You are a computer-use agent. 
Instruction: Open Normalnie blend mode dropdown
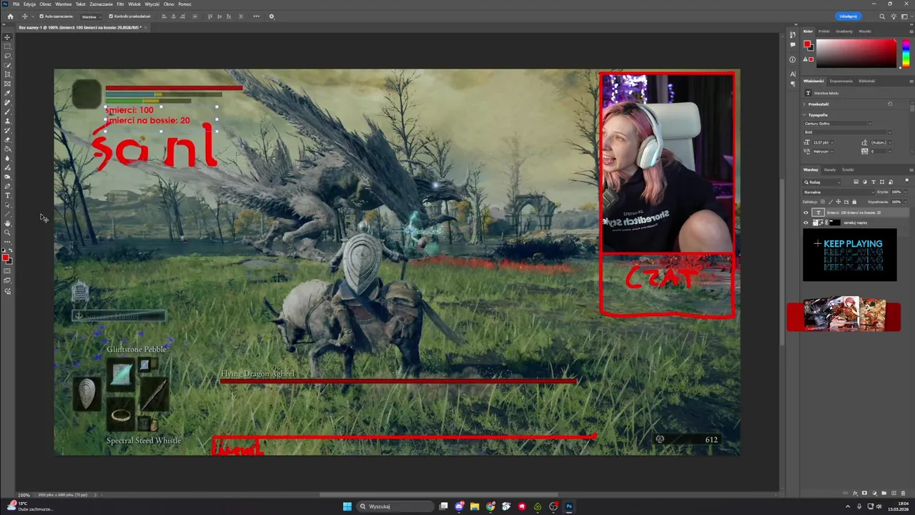839,192
